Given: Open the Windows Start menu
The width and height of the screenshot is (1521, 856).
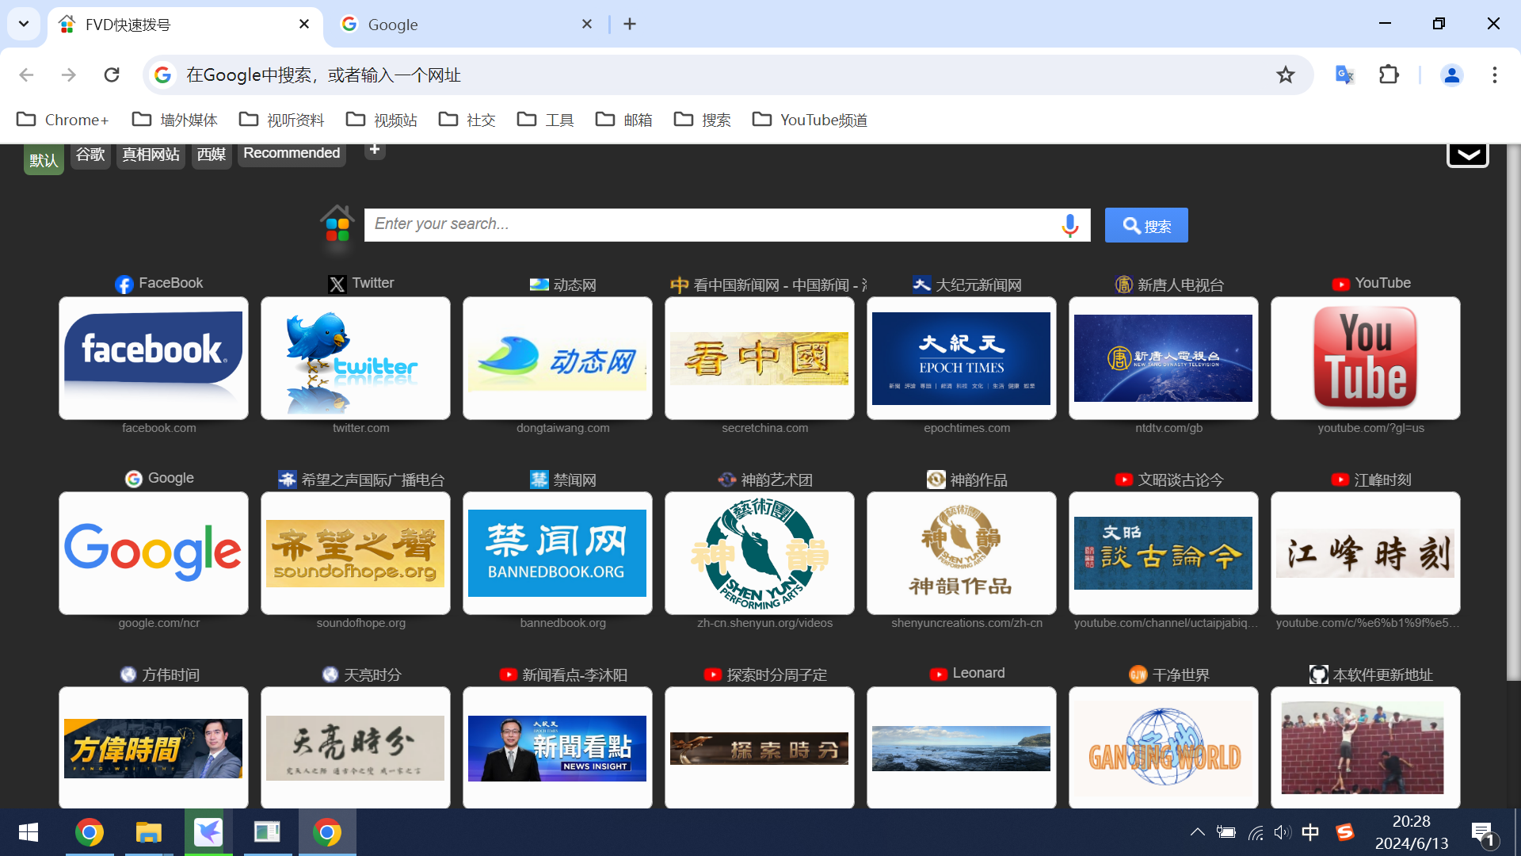Looking at the screenshot, I should point(29,832).
